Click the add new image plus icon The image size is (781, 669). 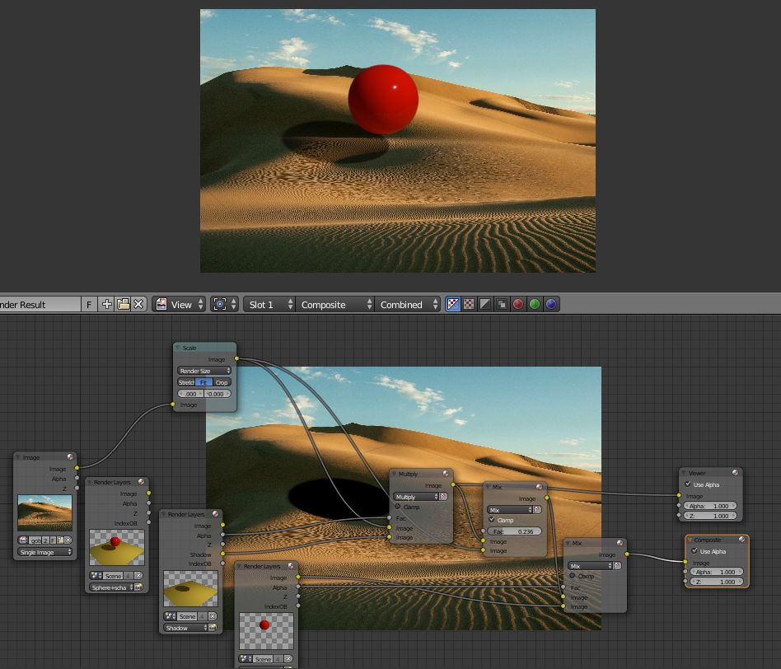tap(107, 304)
